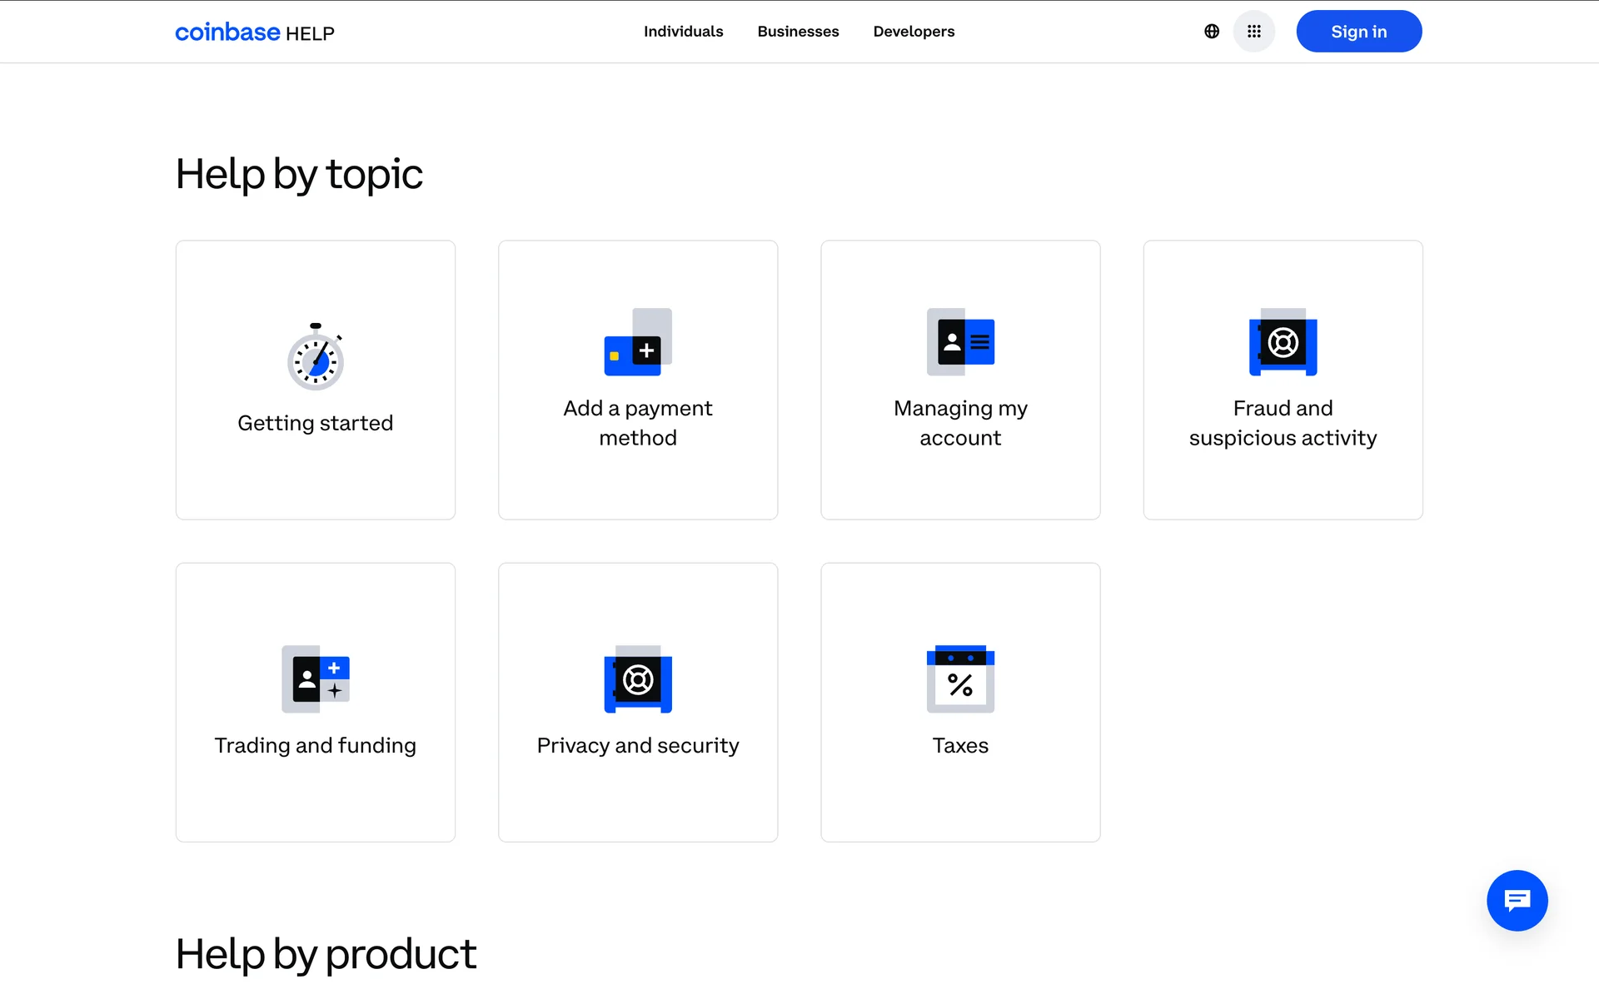Click the globe language selector icon
Screen dimensions: 1599x999
(x=1212, y=32)
